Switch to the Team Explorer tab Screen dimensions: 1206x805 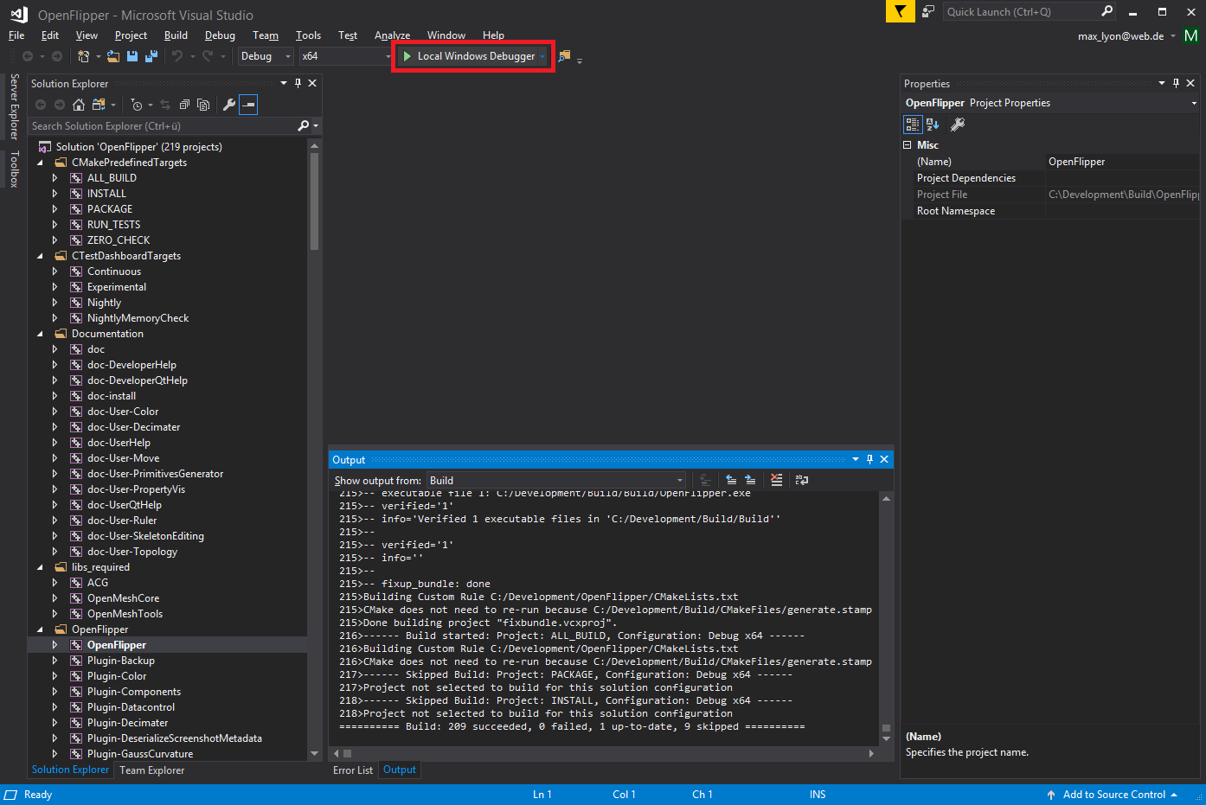tap(151, 770)
